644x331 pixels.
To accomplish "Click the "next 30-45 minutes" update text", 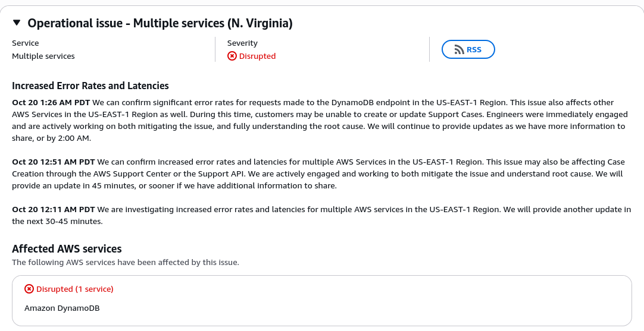I will tap(57, 221).
